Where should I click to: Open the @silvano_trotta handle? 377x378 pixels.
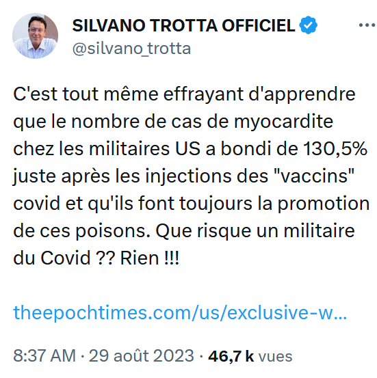pyautogui.click(x=131, y=49)
